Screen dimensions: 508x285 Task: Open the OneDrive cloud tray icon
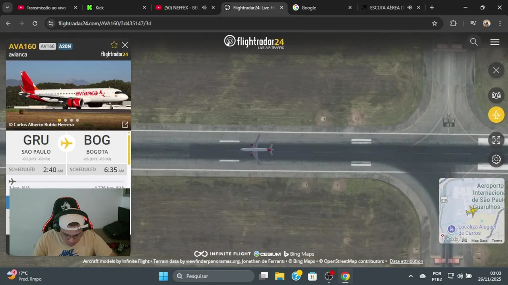pos(423,276)
